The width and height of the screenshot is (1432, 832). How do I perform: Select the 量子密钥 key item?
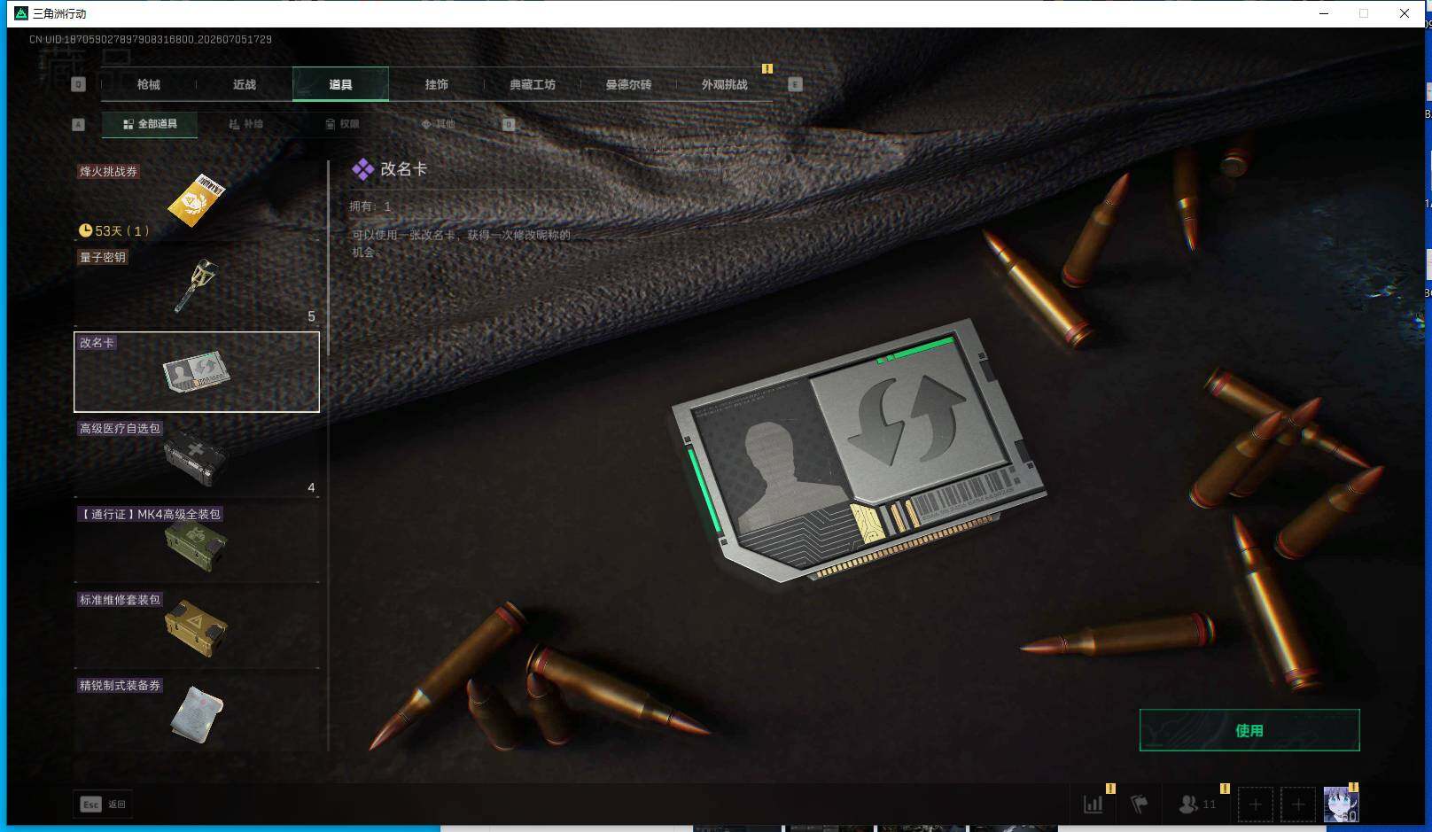197,287
